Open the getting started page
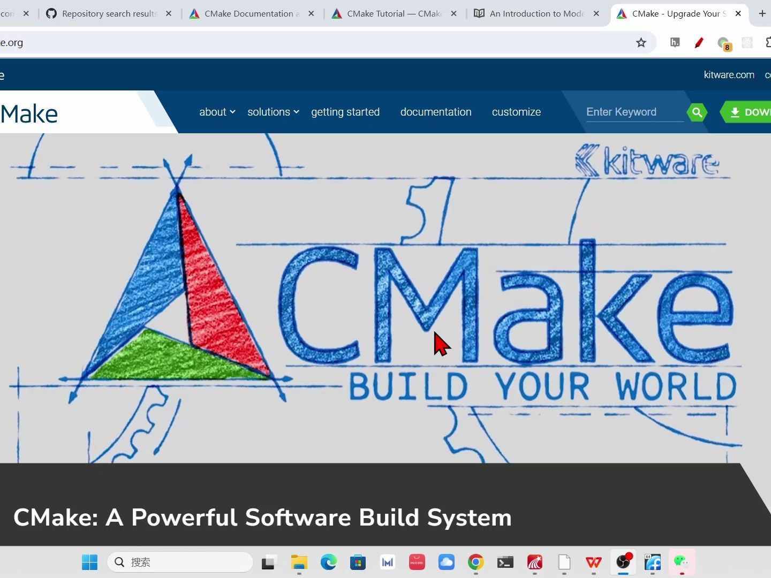Screen dimensions: 771x578 point(345,112)
